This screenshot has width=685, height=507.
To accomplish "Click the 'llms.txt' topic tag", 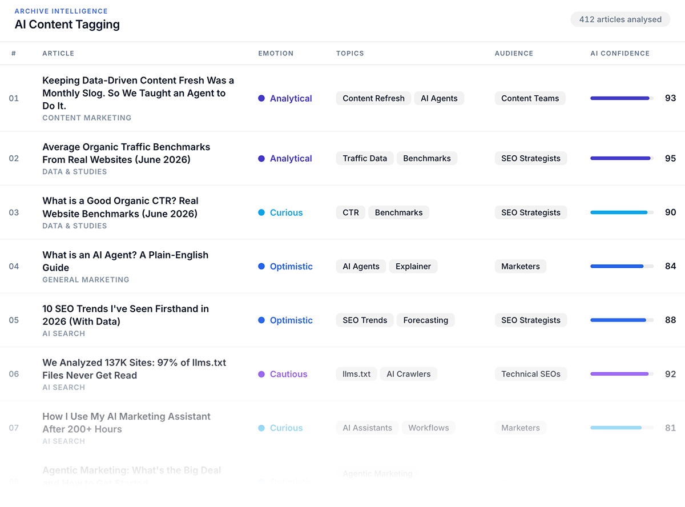I will [x=356, y=374].
